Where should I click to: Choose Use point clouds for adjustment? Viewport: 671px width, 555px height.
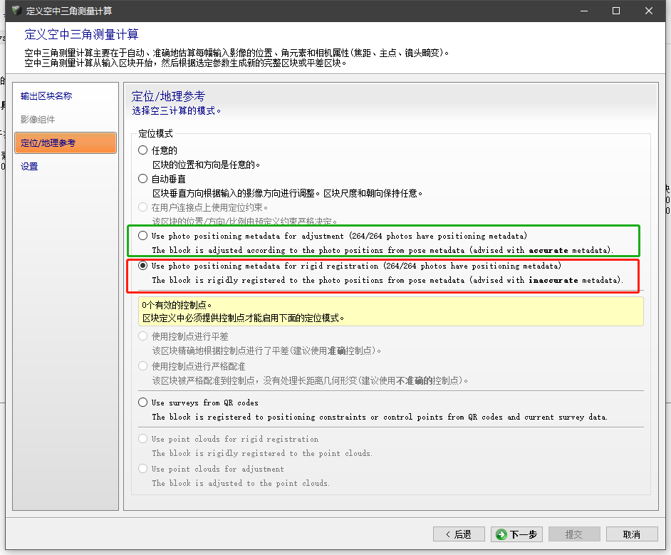(143, 469)
